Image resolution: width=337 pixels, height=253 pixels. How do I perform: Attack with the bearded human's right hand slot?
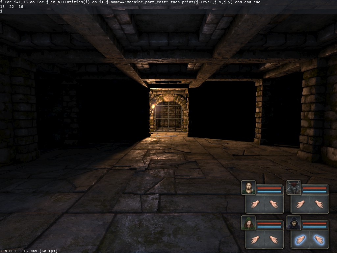(x=273, y=204)
